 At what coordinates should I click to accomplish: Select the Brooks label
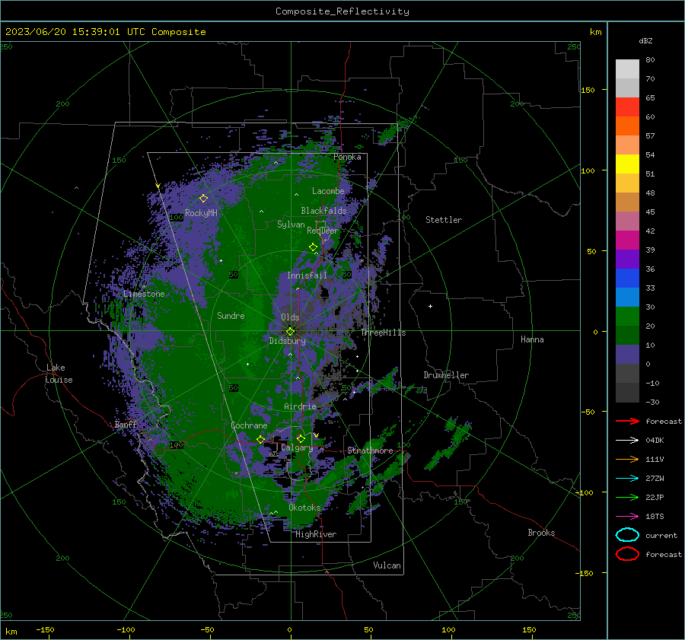tap(541, 533)
